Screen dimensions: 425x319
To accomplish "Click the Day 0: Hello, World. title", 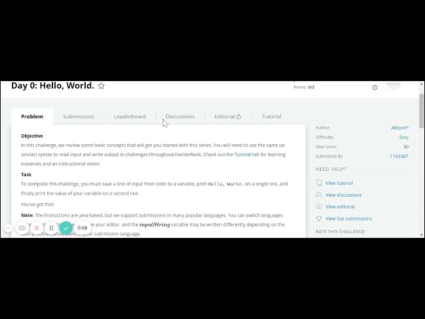I will coord(52,86).
